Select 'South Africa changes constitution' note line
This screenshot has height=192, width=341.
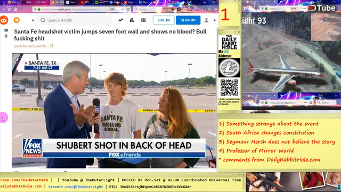[x=266, y=133]
